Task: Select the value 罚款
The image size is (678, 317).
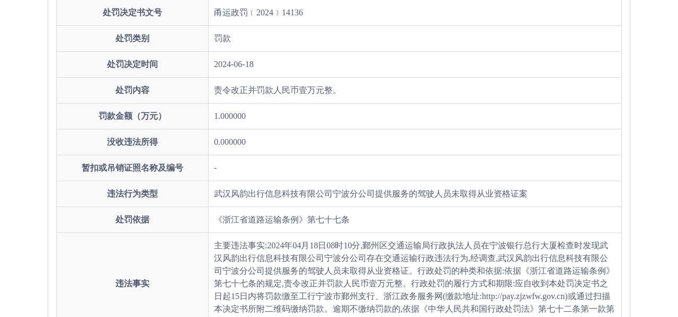Action: [222, 39]
